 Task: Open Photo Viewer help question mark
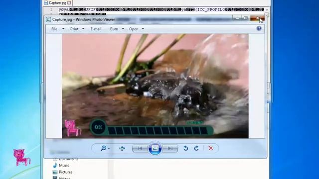coord(259,28)
